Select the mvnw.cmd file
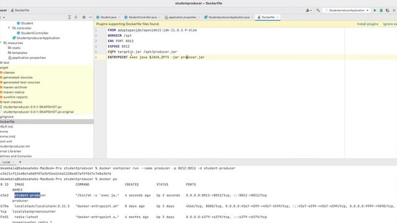Viewport: 397px width, 223px height. (7, 136)
